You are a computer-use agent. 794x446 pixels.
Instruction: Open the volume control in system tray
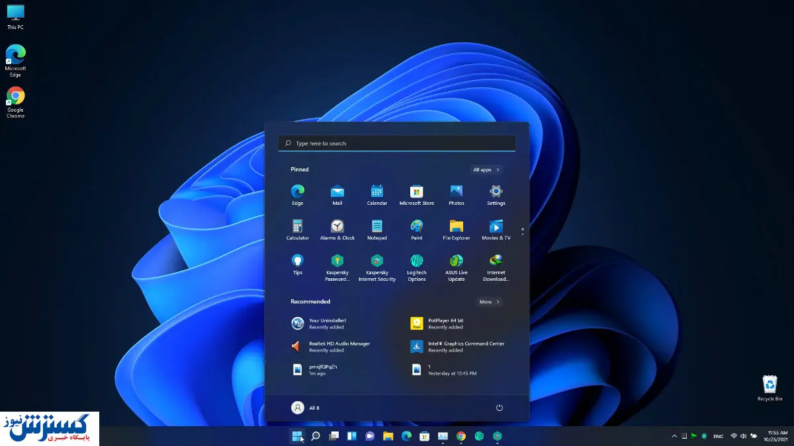[744, 436]
